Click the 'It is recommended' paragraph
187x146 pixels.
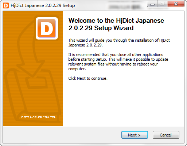118,62
